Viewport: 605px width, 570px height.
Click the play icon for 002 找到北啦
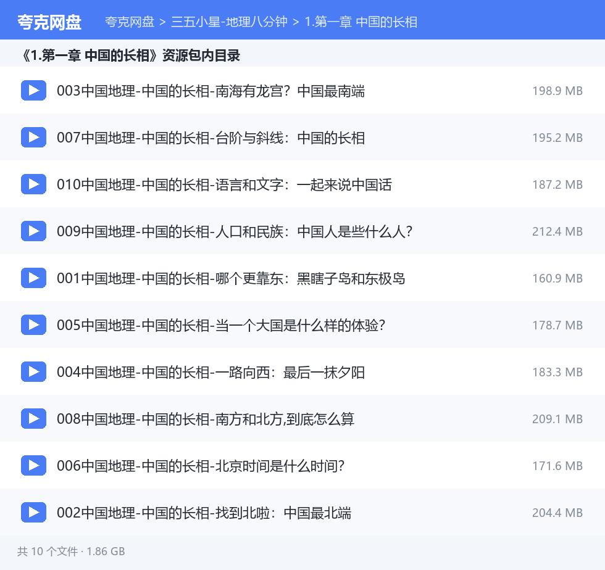tap(33, 512)
